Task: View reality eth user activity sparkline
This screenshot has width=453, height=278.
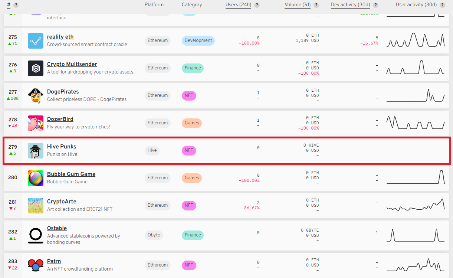Action: point(416,40)
